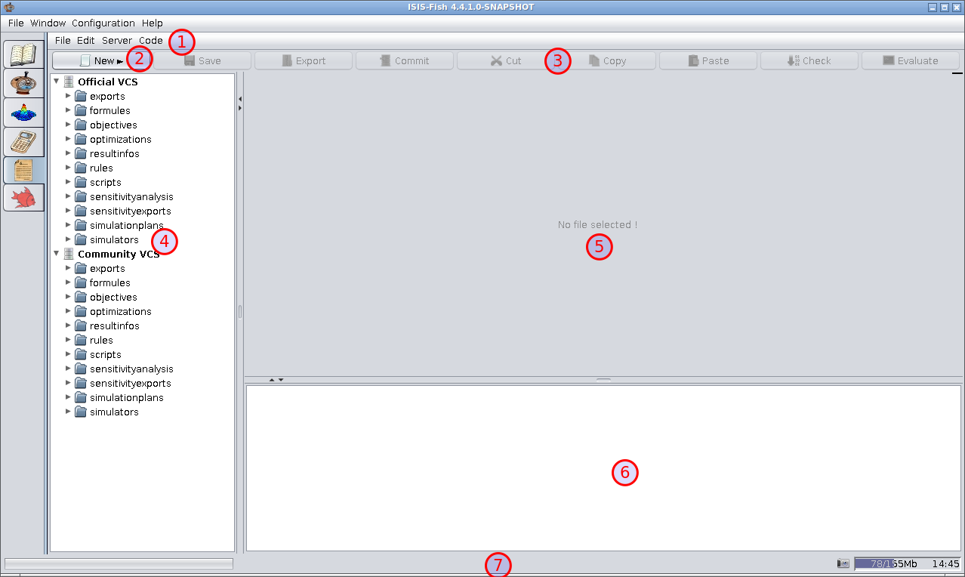Click the exports folder icon under Official VCS
The width and height of the screenshot is (965, 577).
point(81,96)
